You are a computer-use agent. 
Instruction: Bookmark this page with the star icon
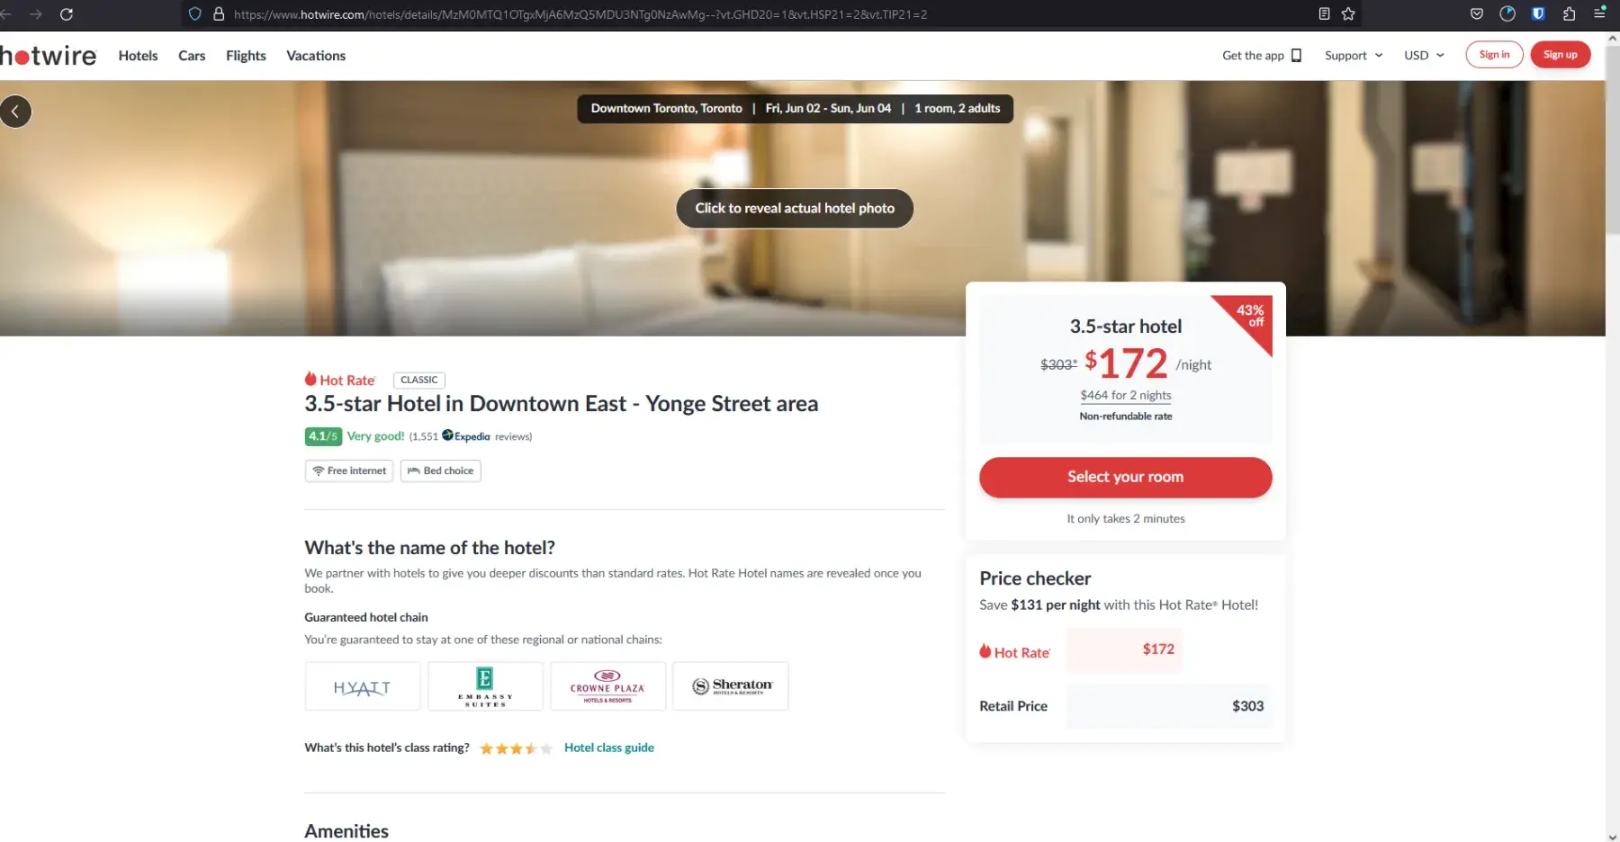pos(1348,14)
